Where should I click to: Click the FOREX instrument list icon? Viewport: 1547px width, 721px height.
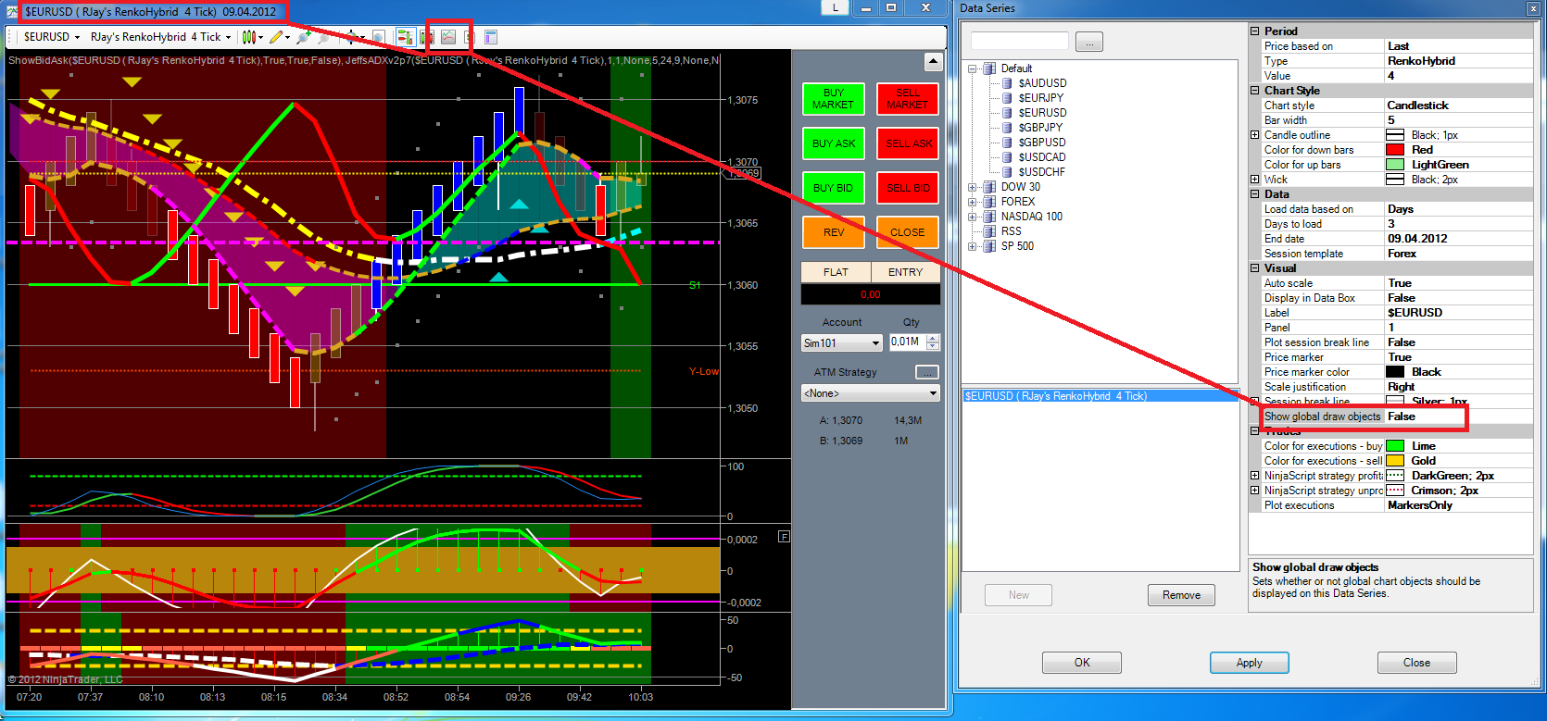pos(989,202)
